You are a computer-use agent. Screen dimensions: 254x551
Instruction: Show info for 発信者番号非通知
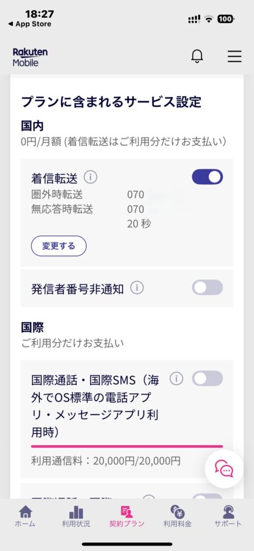click(x=137, y=288)
